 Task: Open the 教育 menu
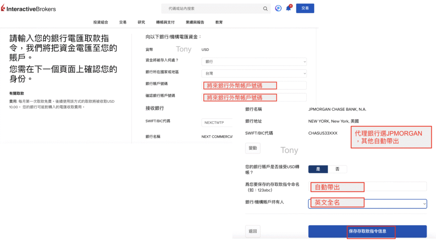coord(219,22)
